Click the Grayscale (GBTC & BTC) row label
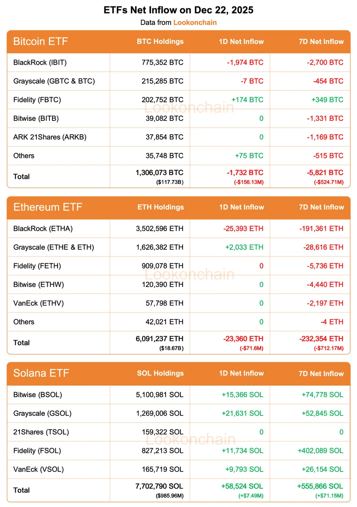Screen dimensions: 357x507 point(54,81)
